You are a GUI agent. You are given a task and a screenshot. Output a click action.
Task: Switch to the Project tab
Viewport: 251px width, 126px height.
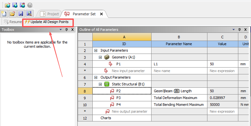pos(49,14)
